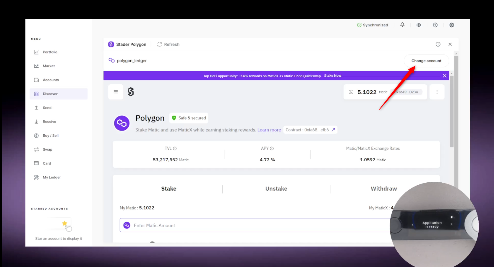The height and width of the screenshot is (267, 494).
Task: Open settings with the gear icon
Action: pos(452,25)
